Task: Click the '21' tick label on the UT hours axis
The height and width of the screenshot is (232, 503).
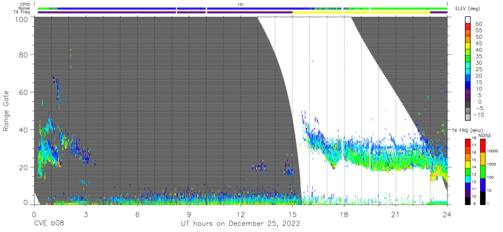Action: (396, 214)
